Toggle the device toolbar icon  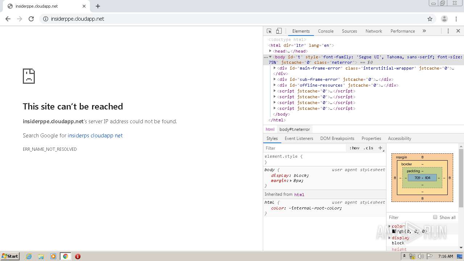(279, 31)
